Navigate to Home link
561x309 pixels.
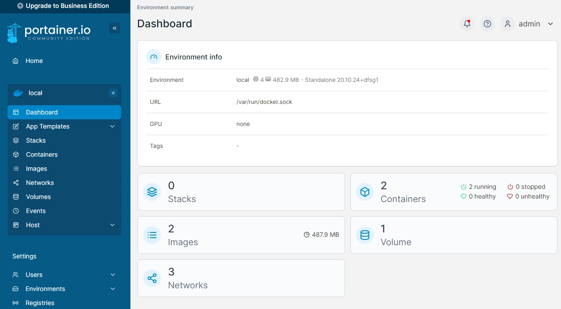tap(34, 61)
